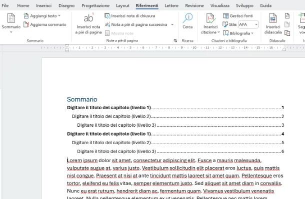305x199 pixels.
Task: Click the right indent marker on ruler
Action: pos(284,49)
